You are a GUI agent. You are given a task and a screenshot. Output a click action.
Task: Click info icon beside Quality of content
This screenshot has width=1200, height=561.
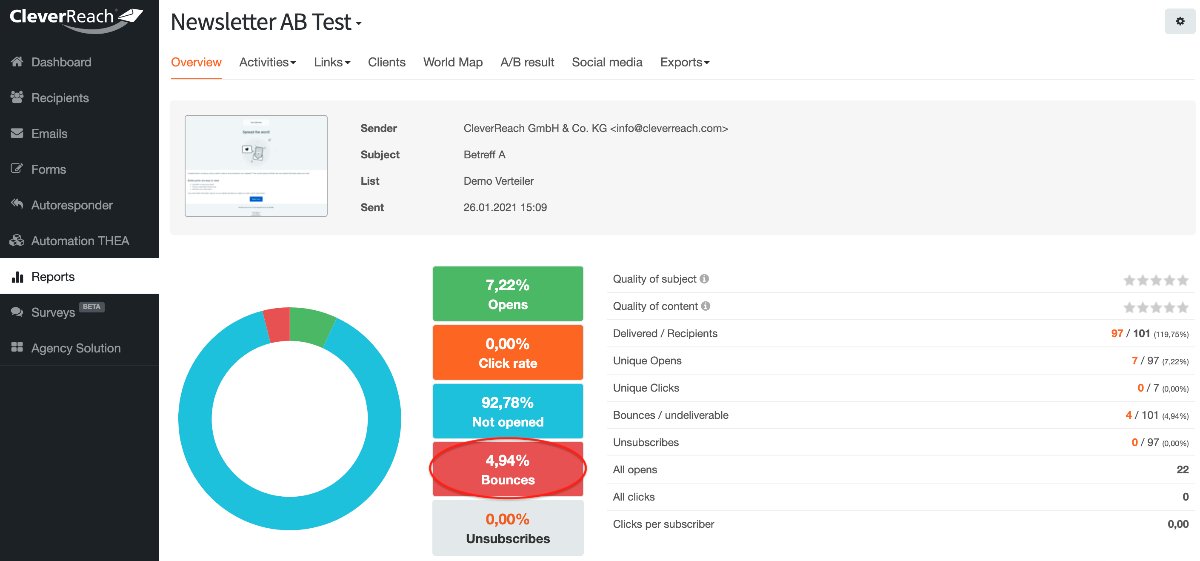coord(706,306)
